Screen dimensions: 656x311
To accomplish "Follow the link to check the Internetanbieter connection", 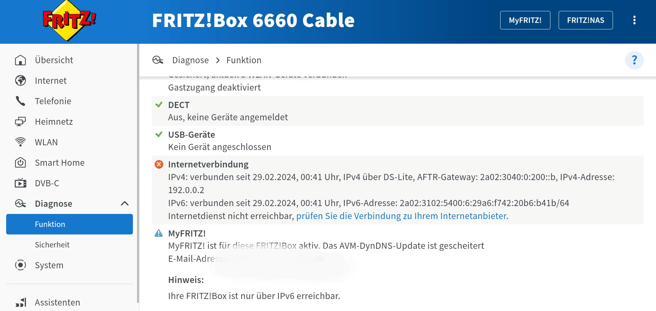I will point(401,216).
